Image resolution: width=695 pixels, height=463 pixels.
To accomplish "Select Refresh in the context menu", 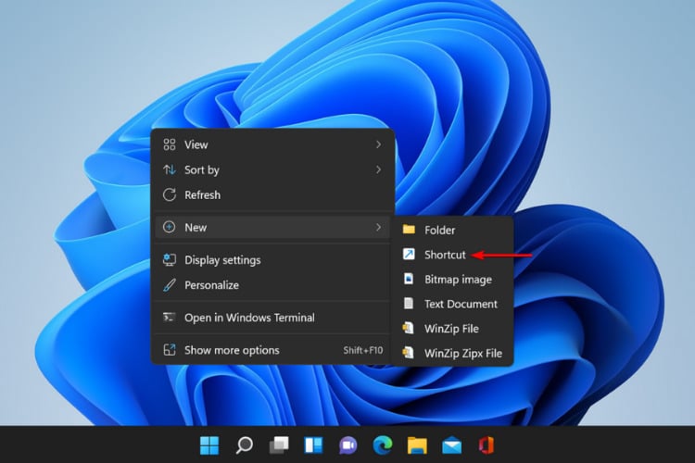I will (272, 195).
